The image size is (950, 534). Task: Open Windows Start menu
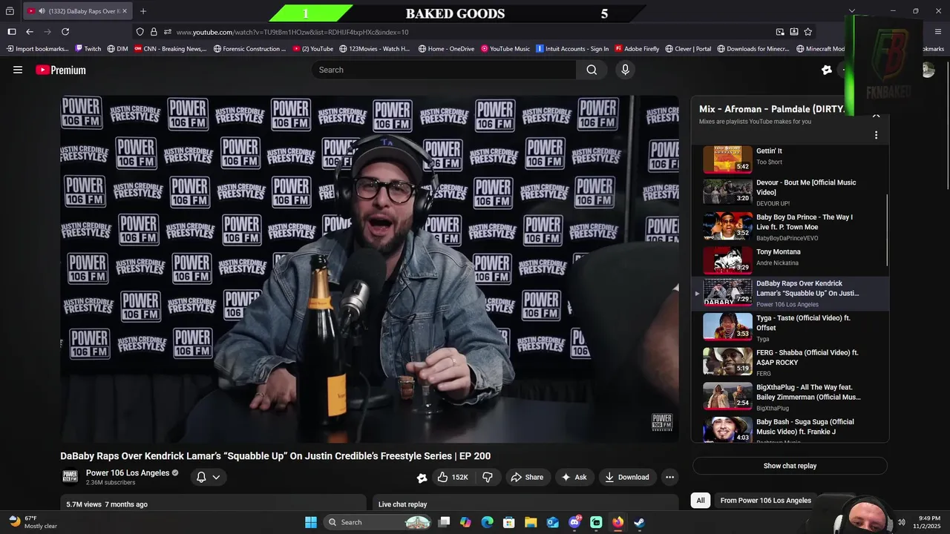click(x=311, y=522)
